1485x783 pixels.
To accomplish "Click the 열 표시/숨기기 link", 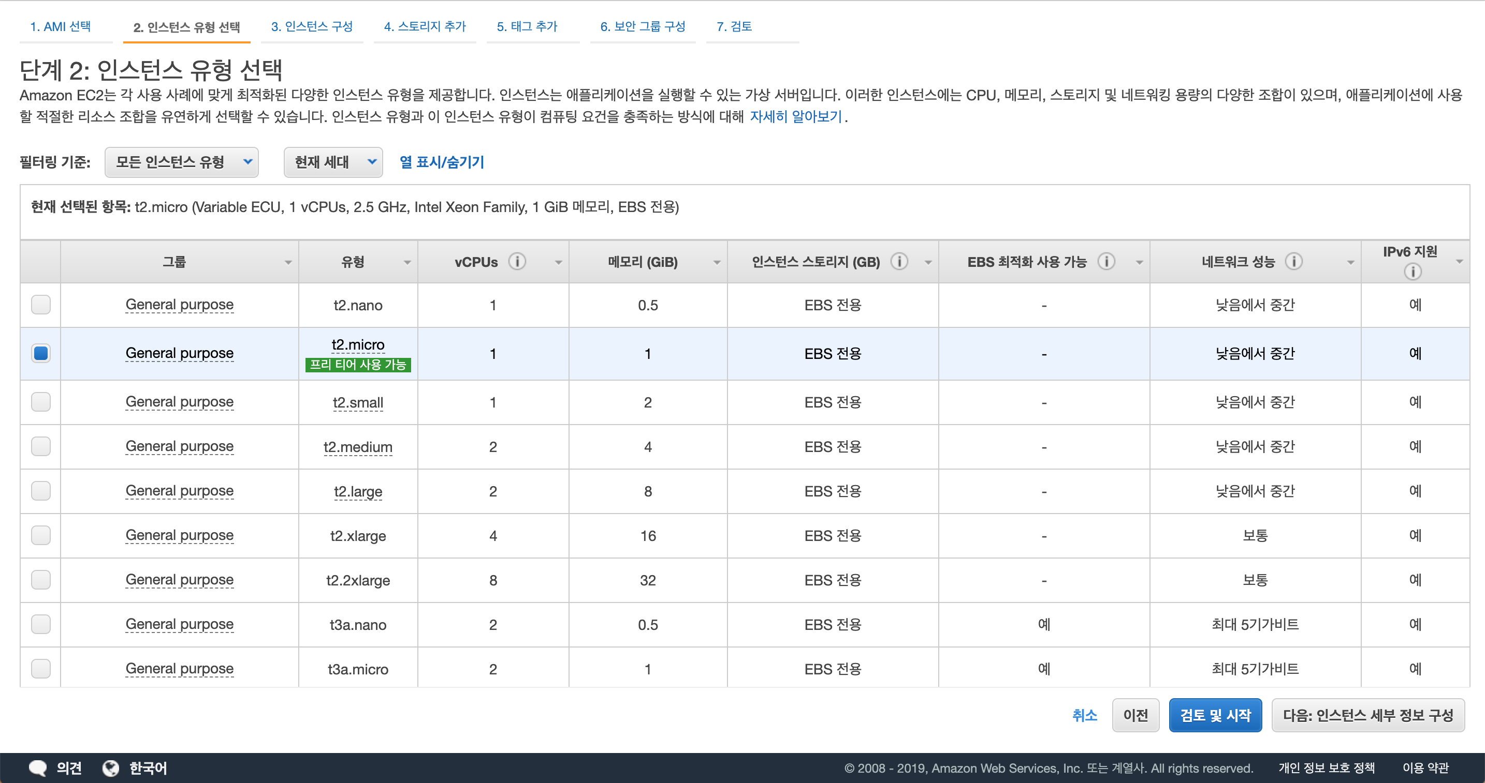I will [442, 162].
